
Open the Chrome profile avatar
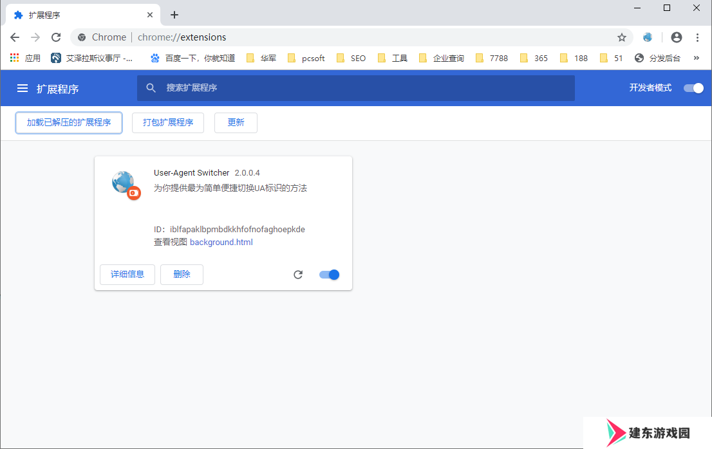point(676,37)
